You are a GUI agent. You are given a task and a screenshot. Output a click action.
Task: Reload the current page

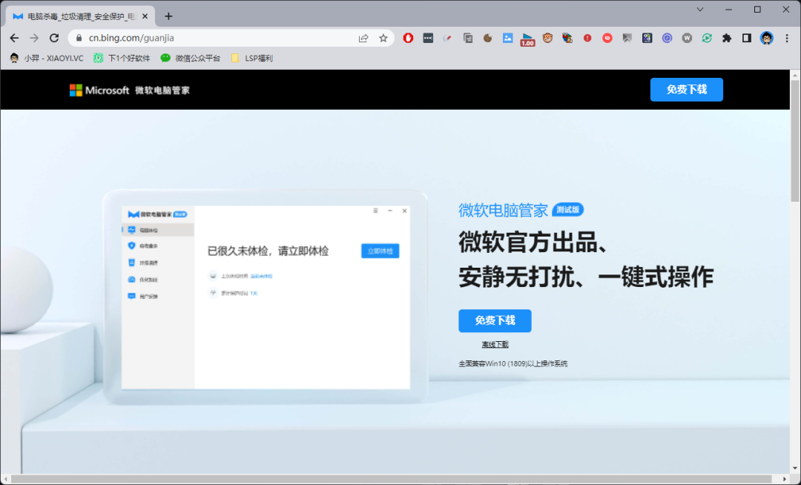tap(54, 38)
